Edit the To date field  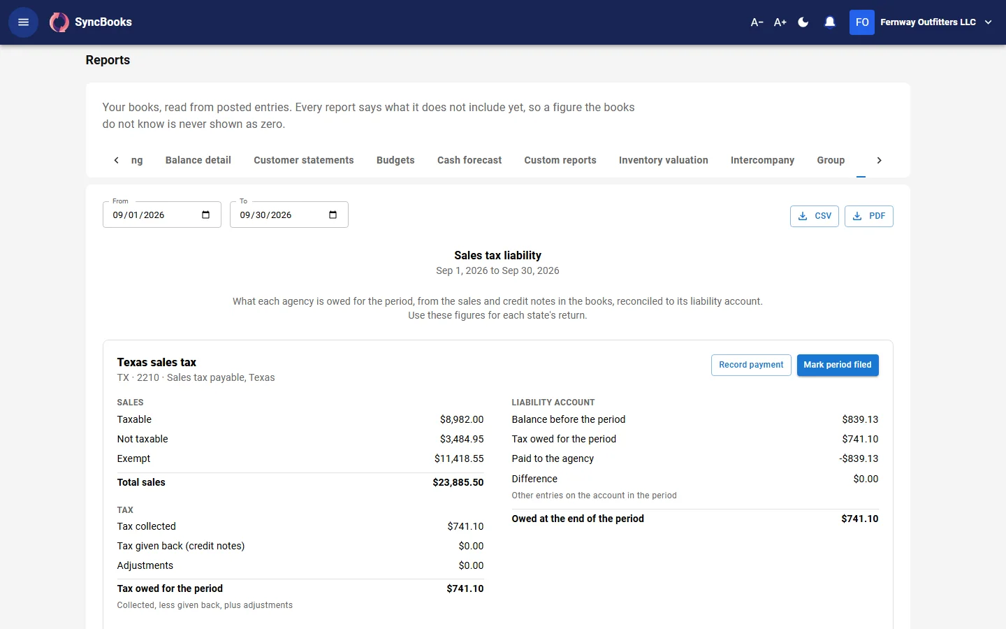coord(289,215)
